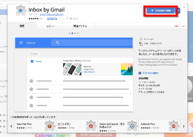Click the Google Store, Medium, YouTube text
The height and width of the screenshot is (137, 193).
[x=77, y=61]
